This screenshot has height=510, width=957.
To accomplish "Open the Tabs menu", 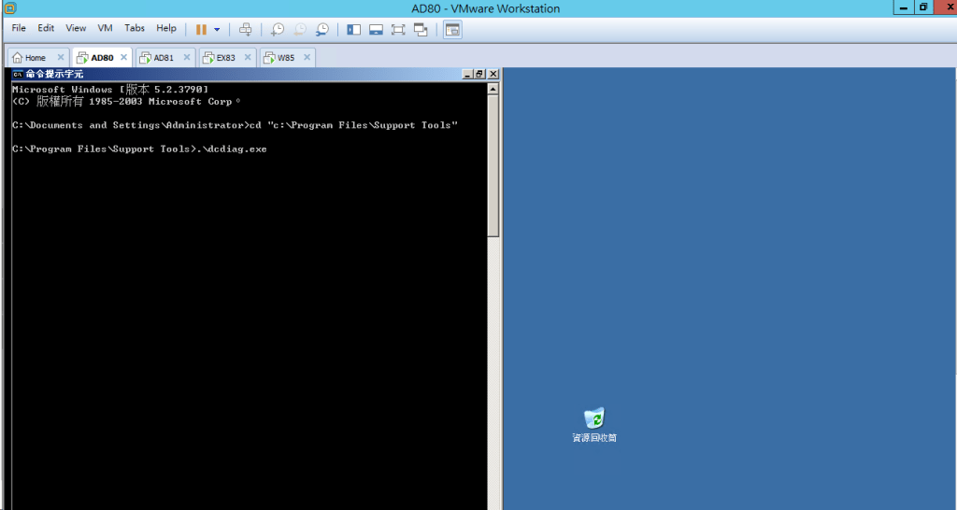I will coord(135,28).
